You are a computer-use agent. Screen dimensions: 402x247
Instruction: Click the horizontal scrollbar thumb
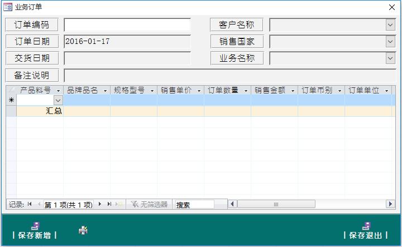point(276,204)
